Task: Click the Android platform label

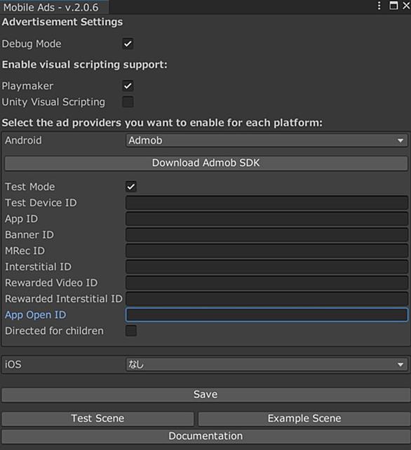Action: pyautogui.click(x=23, y=140)
